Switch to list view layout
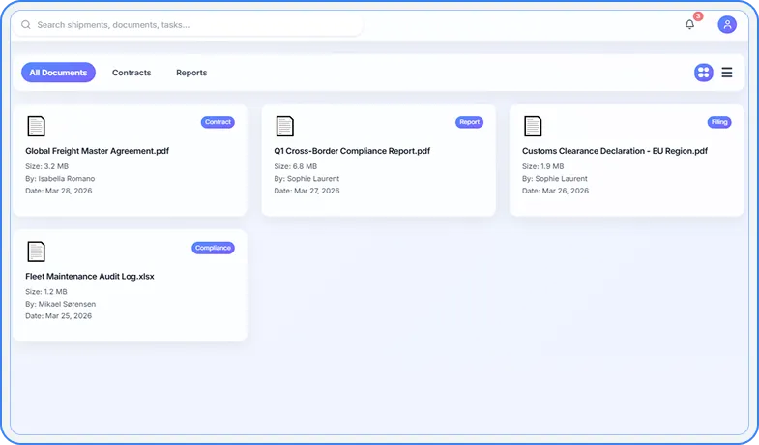Image resolution: width=759 pixels, height=445 pixels. click(727, 73)
